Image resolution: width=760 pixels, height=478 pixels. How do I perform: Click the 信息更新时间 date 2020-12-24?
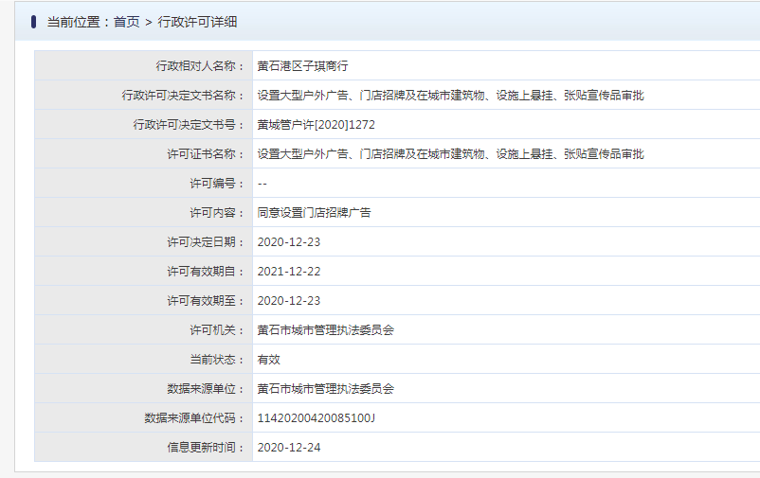[x=289, y=448]
